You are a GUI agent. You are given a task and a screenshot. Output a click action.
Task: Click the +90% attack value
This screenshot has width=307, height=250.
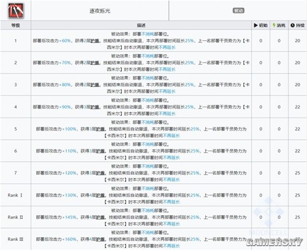65,107
